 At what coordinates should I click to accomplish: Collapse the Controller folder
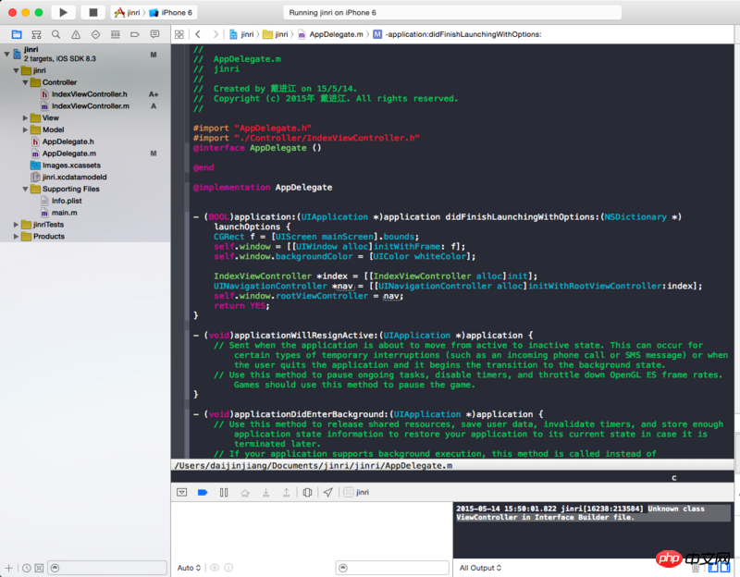pyautogui.click(x=23, y=82)
